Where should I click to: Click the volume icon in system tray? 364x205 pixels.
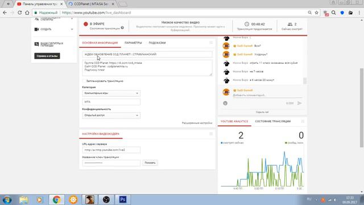[335, 200]
